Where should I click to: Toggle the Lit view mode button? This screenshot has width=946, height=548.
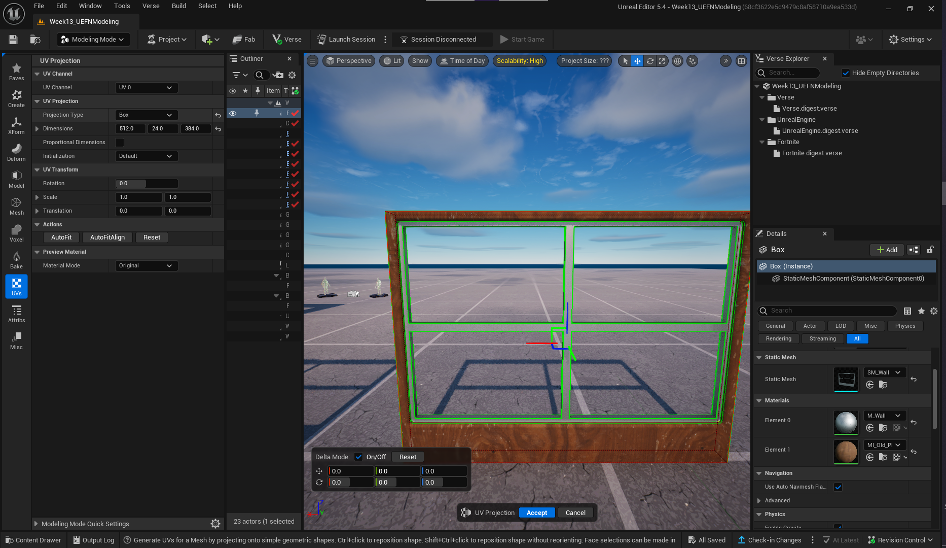pyautogui.click(x=392, y=61)
